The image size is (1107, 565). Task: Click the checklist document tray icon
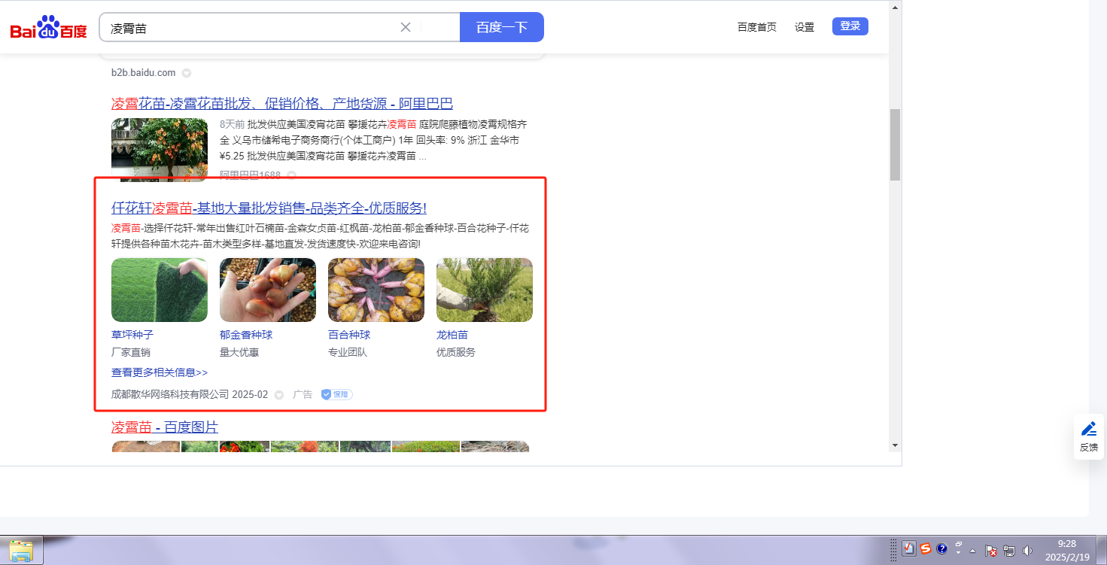(909, 549)
